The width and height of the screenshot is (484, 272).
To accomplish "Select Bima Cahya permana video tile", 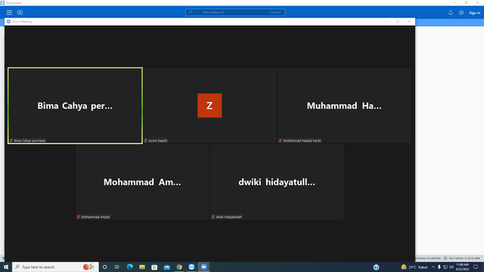I will [x=75, y=106].
